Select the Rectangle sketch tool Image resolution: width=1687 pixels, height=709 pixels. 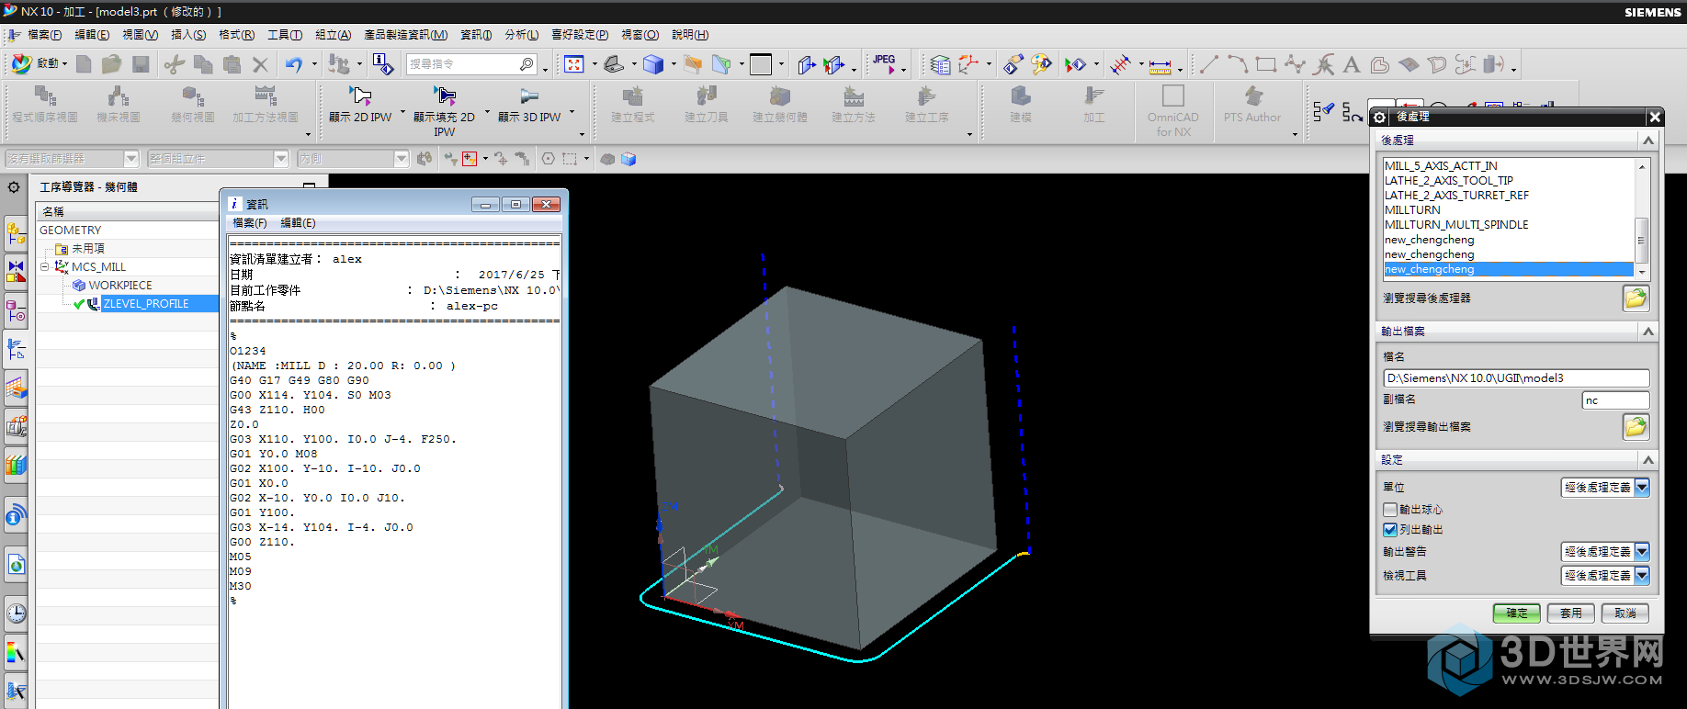(1266, 64)
